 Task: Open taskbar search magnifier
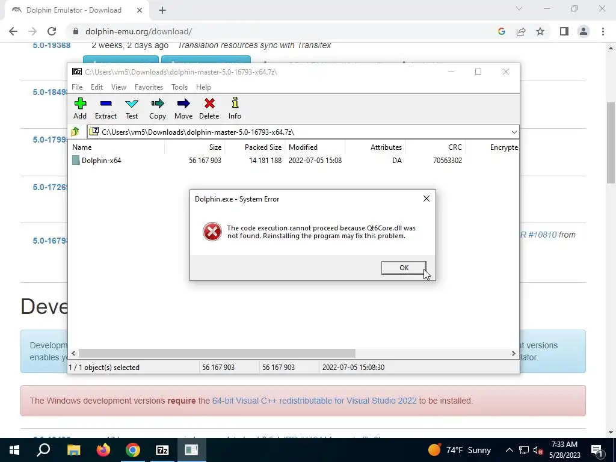click(x=43, y=450)
